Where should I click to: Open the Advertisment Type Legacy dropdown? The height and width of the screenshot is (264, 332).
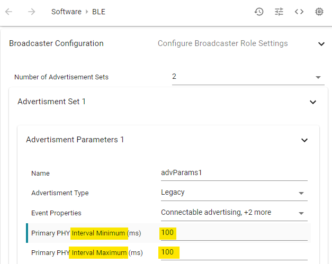[234, 193]
